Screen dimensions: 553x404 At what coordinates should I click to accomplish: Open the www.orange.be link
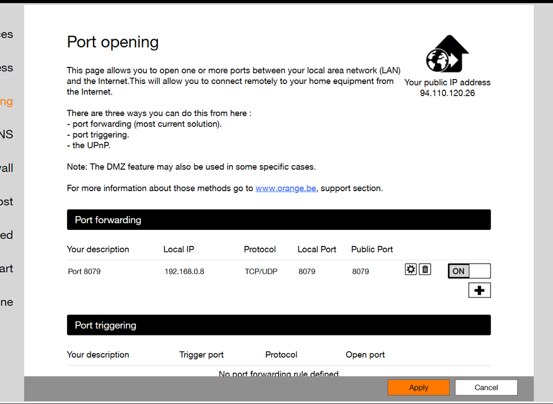coord(285,188)
